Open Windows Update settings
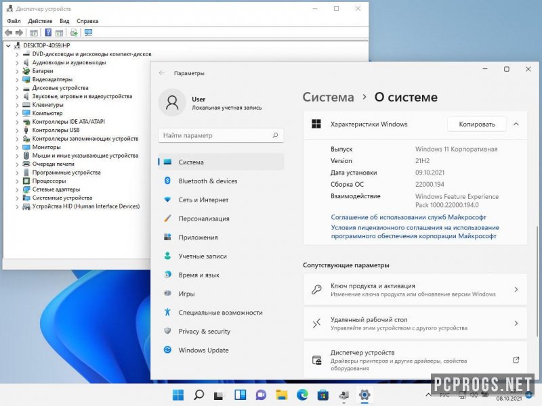 pyautogui.click(x=221, y=350)
